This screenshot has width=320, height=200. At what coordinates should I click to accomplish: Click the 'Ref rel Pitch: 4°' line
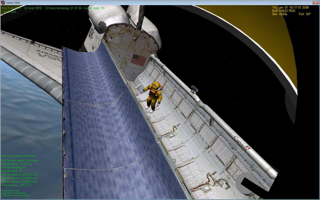pos(12,171)
